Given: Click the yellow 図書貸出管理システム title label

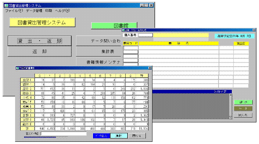Looking at the screenshot, I should click(x=42, y=22).
